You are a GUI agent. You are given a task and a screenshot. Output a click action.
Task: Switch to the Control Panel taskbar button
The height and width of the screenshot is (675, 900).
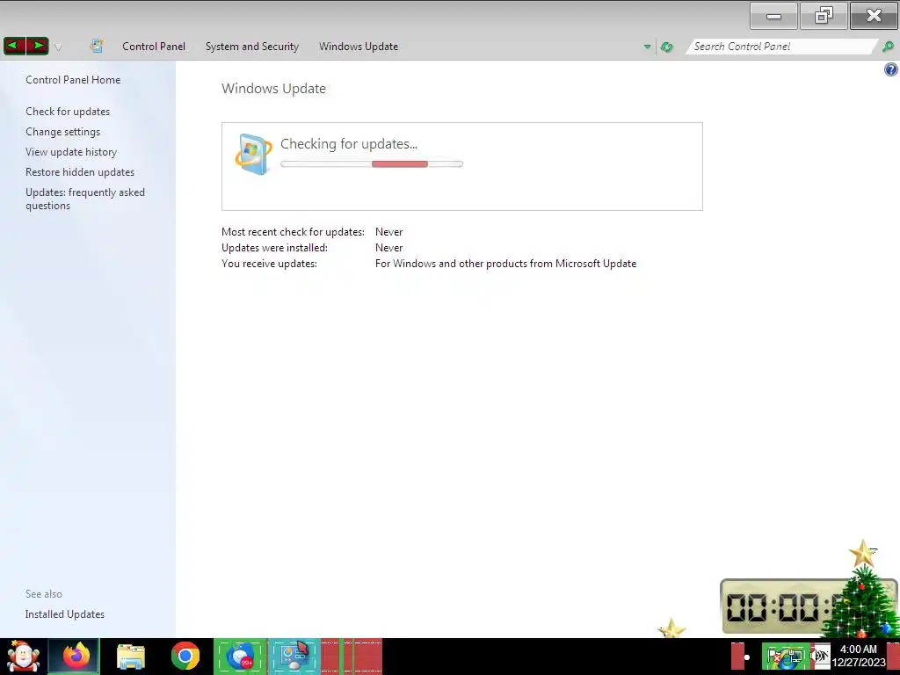point(294,657)
